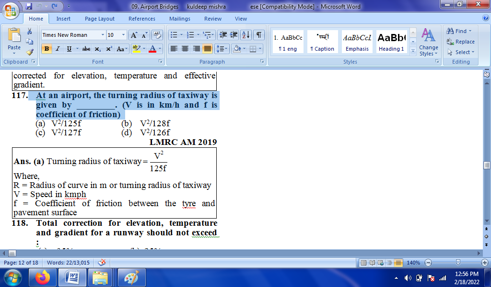The width and height of the screenshot is (491, 287).
Task: Save the document from Quick Access Toolbar
Action: pos(29,6)
